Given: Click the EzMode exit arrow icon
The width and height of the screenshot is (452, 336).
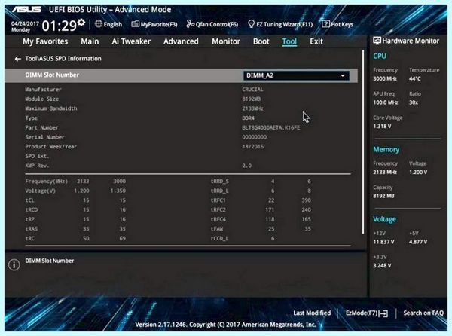Looking at the screenshot, I should point(384,313).
